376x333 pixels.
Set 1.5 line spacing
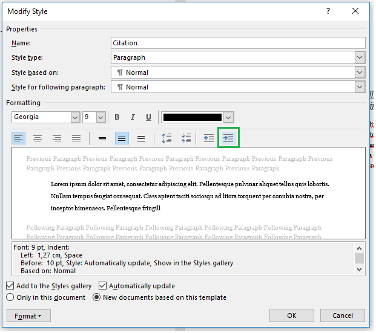[122, 138]
